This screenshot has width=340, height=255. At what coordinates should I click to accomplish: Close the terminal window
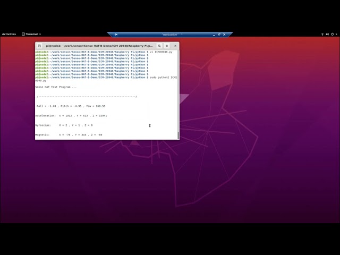175,46
